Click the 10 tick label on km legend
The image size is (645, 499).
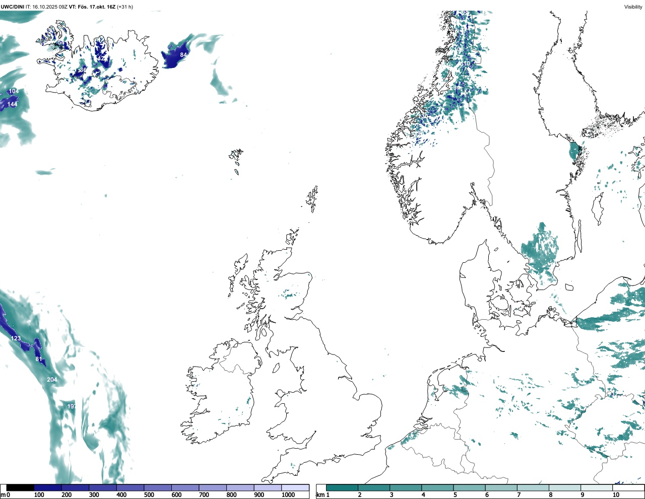coord(616,495)
